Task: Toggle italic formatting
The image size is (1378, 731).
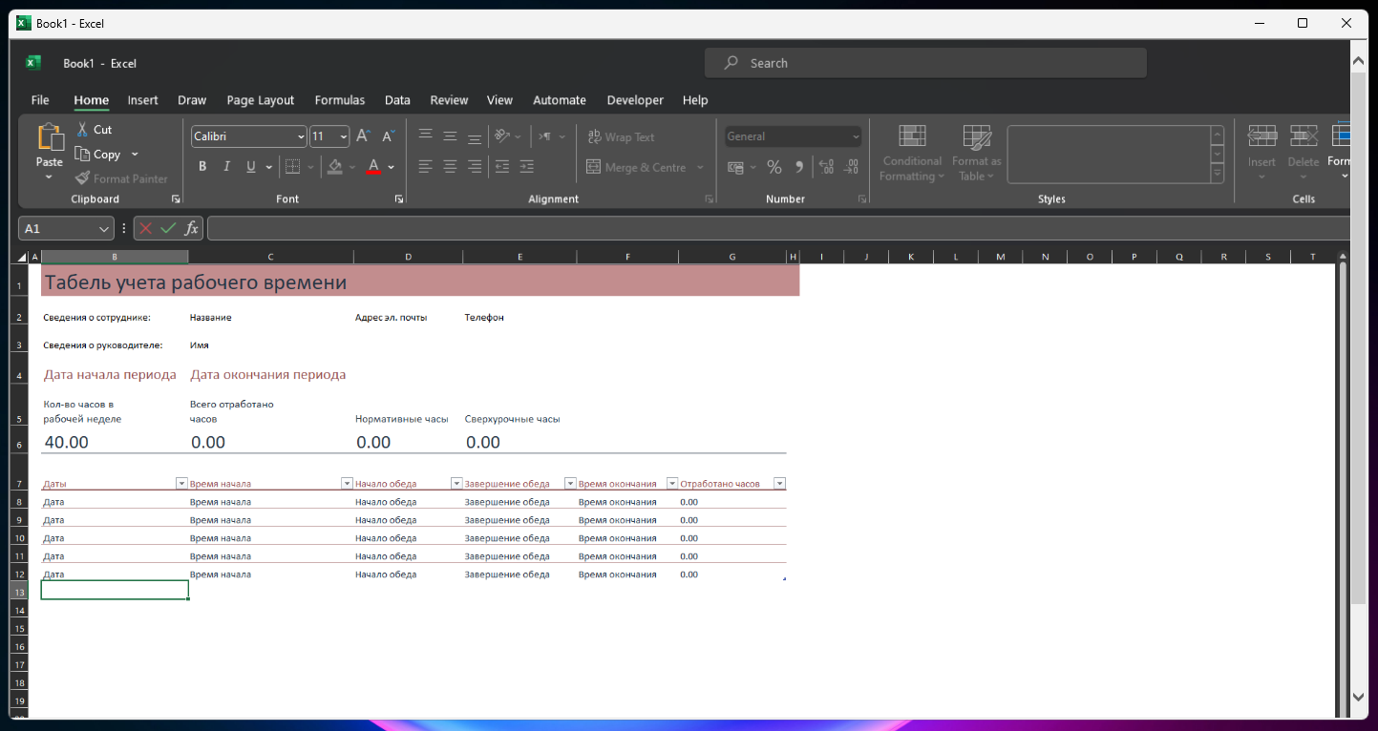Action: (x=226, y=167)
